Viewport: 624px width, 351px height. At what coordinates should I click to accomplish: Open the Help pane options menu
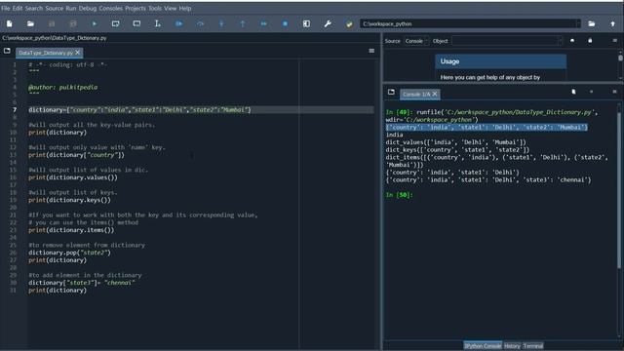(x=615, y=41)
